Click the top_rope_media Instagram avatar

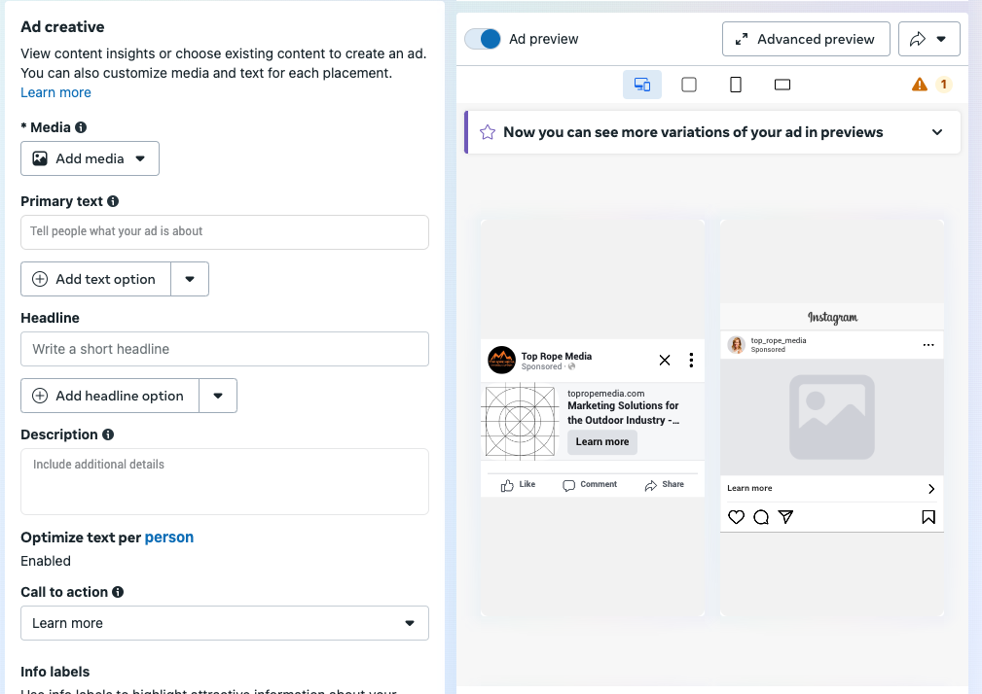[x=737, y=344]
